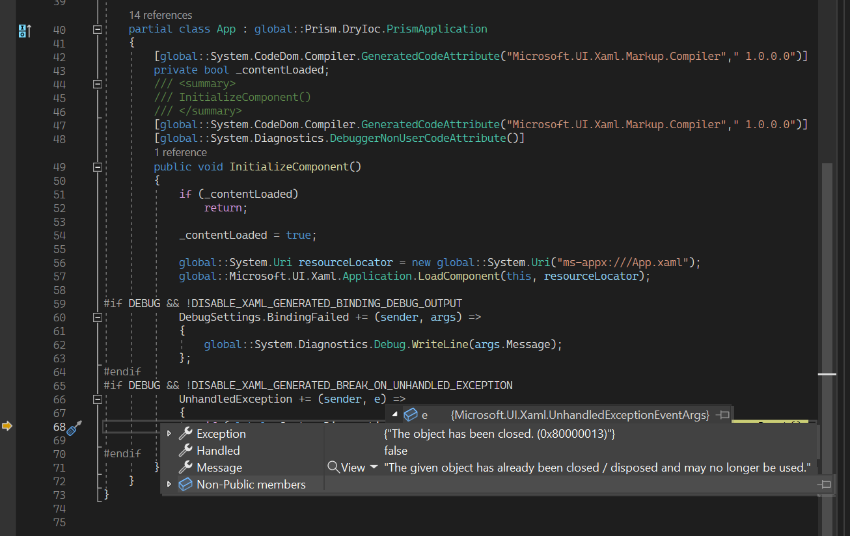The width and height of the screenshot is (850, 536).
Task: Expand the Exception property in the data tip
Action: point(169,434)
